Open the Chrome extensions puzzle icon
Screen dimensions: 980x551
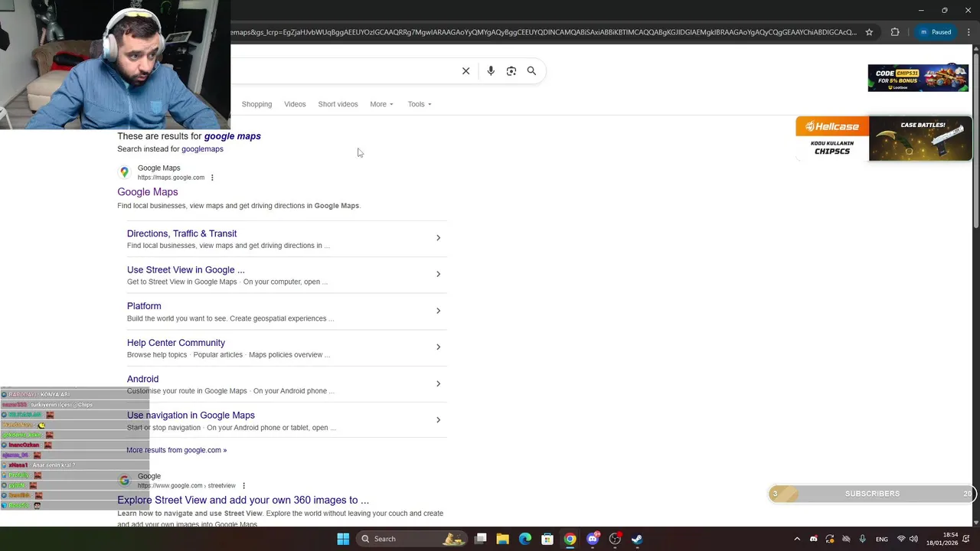(x=895, y=32)
